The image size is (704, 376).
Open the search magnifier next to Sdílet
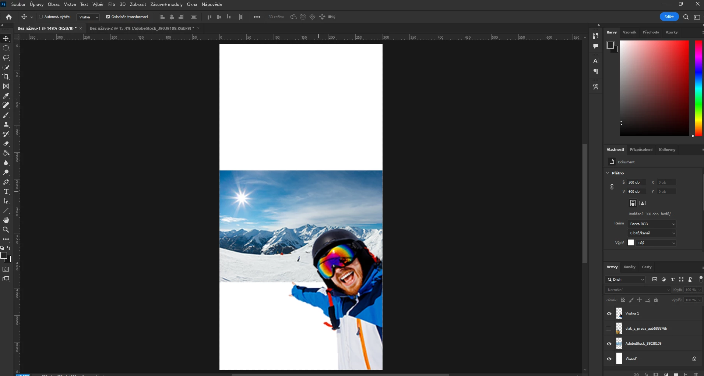tap(686, 17)
